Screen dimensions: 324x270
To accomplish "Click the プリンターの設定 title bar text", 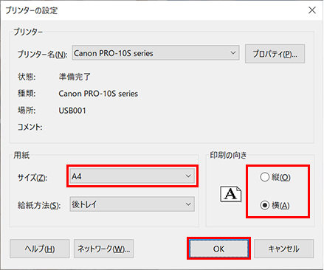I will (32, 10).
